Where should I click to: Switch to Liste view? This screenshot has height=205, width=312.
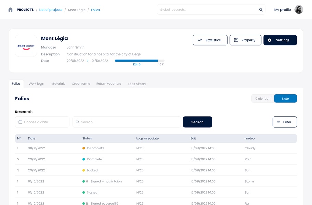pos(285,99)
